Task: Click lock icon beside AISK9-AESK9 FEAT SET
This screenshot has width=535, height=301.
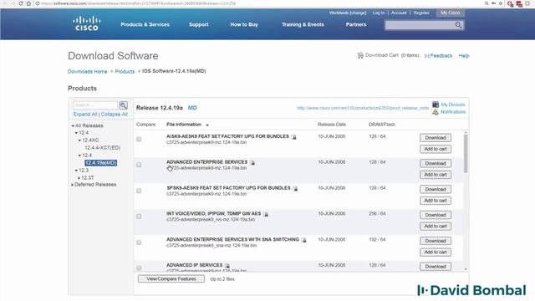Action: 293,137
